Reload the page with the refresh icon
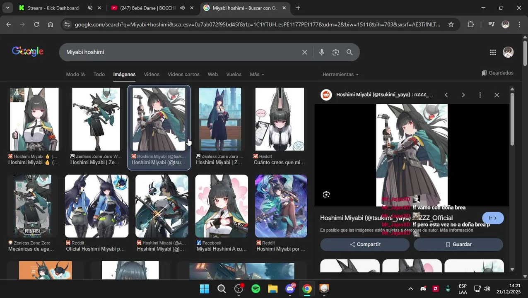 click(x=36, y=24)
